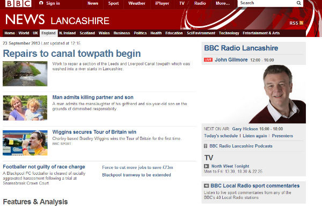This screenshot has width=322, height=207.
Task: Select the Home section tab
Action: pyautogui.click(x=10, y=33)
